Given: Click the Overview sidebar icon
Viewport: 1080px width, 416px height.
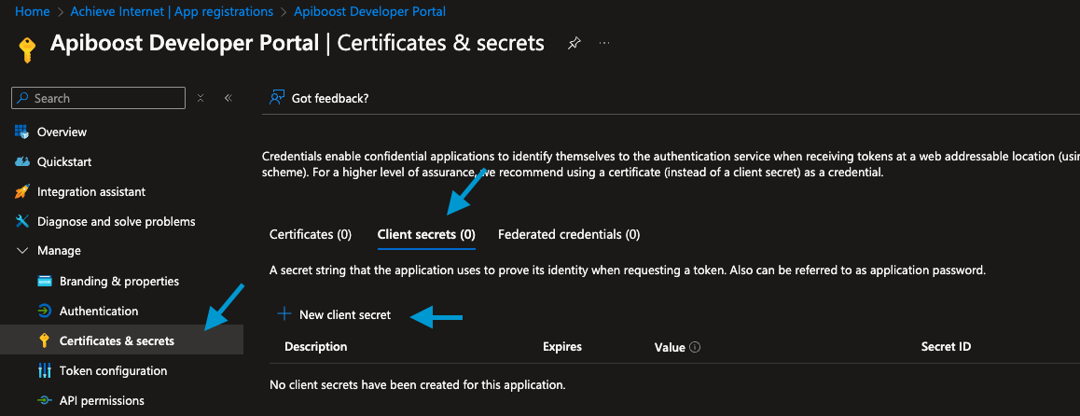Looking at the screenshot, I should click(22, 132).
